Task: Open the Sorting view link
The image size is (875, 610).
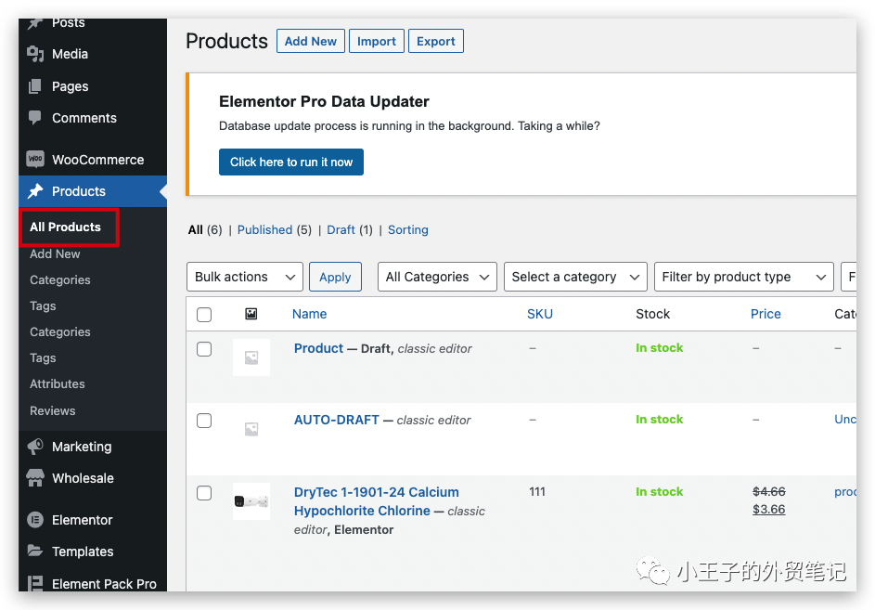Action: click(x=408, y=229)
